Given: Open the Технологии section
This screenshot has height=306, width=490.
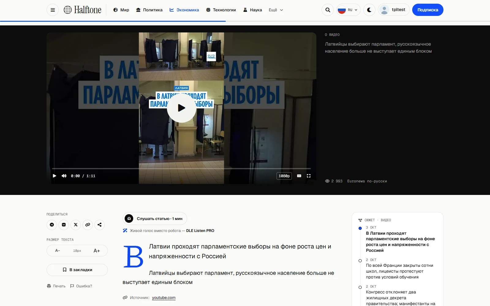Looking at the screenshot, I should 221,10.
